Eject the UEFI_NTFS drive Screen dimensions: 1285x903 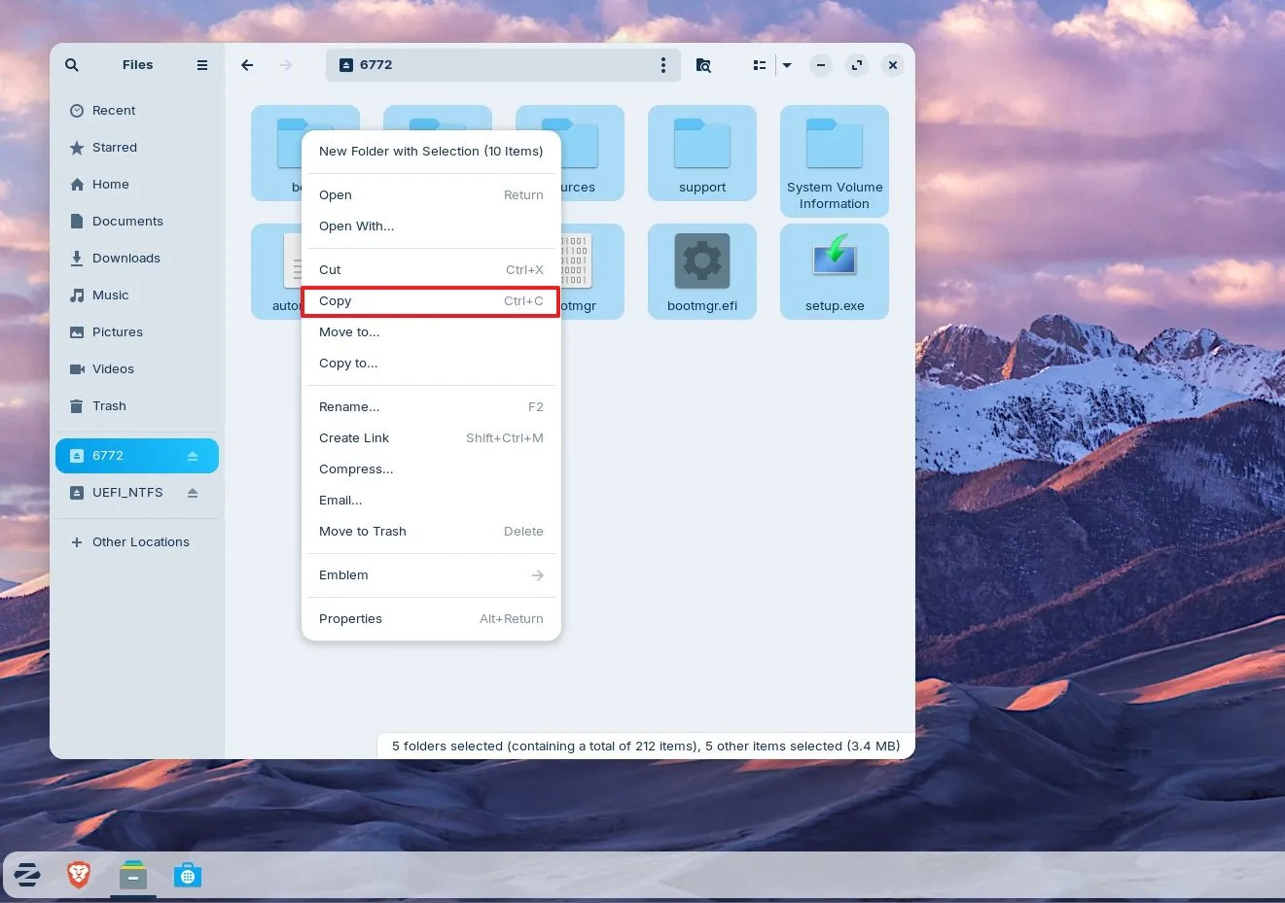point(192,493)
